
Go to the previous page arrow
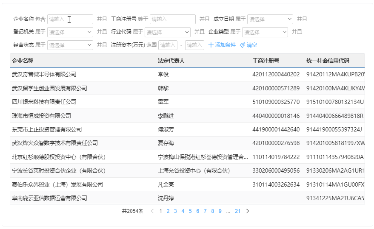point(152,211)
